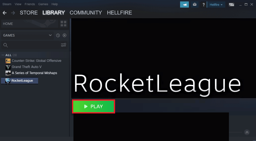Open the Friends menu
Screen dimensions: 256x141
(x=30, y=4)
